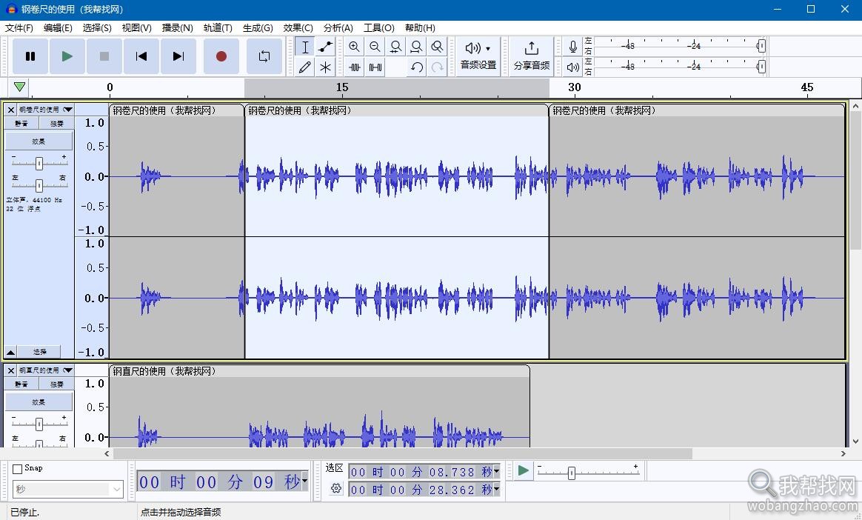
Task: Select the asterisk Multi-tool
Action: point(325,67)
